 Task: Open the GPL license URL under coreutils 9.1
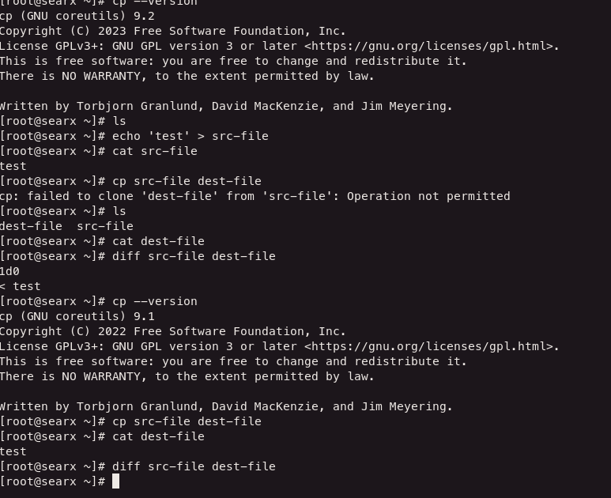pyautogui.click(x=430, y=346)
